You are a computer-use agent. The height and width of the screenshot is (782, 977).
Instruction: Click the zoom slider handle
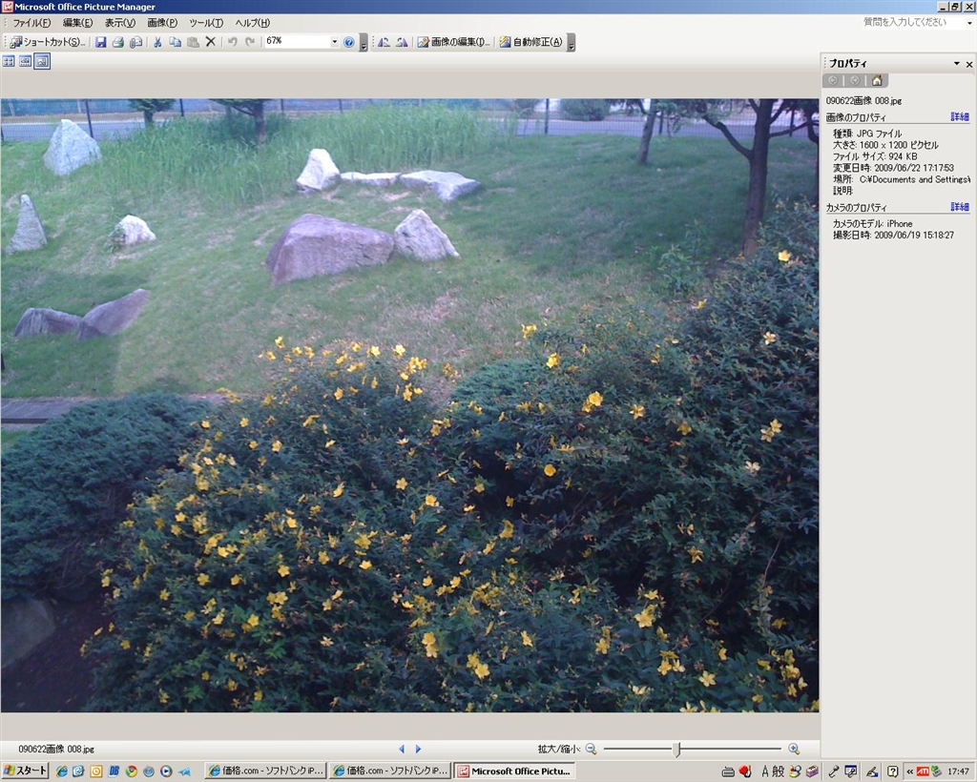[678, 749]
